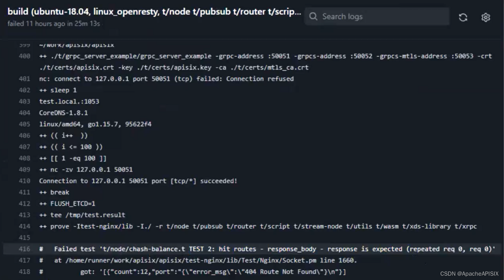Select line number 408

click(24, 158)
